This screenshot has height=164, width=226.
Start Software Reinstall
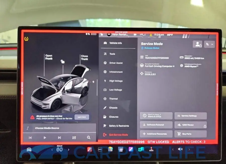156,125
